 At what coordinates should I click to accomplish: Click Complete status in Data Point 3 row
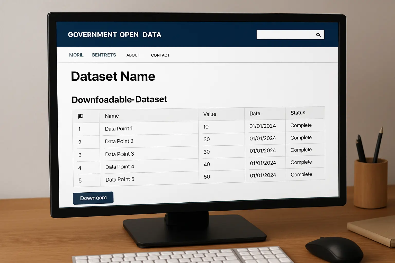(301, 150)
